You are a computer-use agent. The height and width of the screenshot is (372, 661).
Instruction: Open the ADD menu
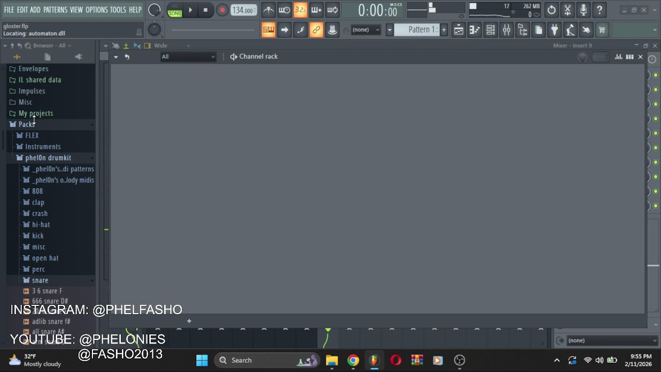coord(35,10)
